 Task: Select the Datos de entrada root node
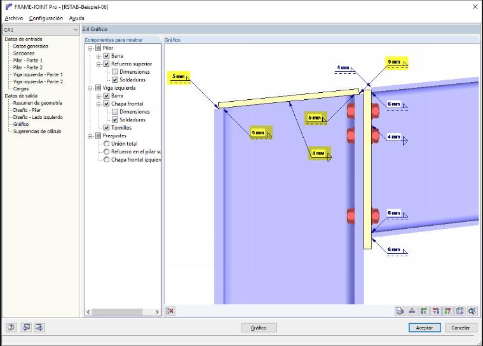(24, 39)
